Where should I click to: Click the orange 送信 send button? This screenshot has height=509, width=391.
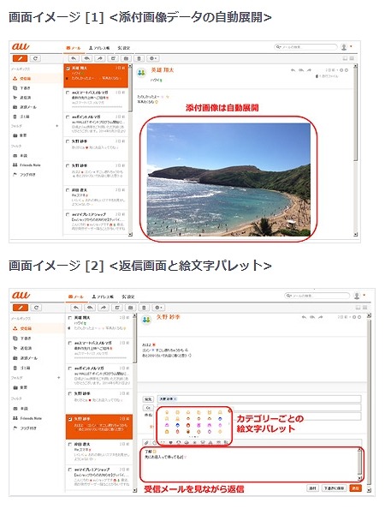click(x=355, y=488)
